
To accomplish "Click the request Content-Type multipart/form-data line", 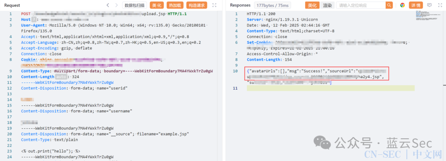I will (117, 71).
